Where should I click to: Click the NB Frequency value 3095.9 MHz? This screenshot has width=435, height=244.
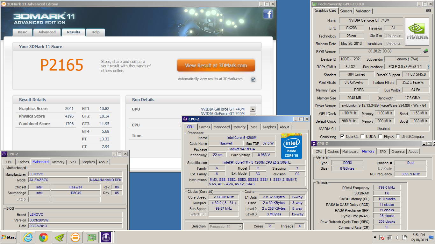(x=410, y=174)
